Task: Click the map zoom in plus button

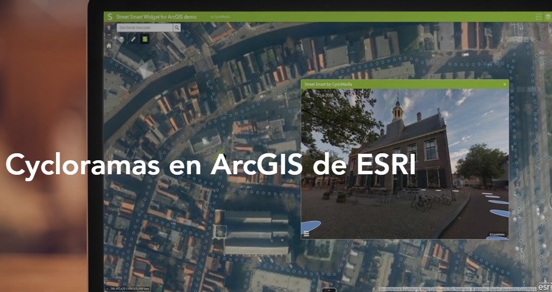Action: (x=109, y=27)
